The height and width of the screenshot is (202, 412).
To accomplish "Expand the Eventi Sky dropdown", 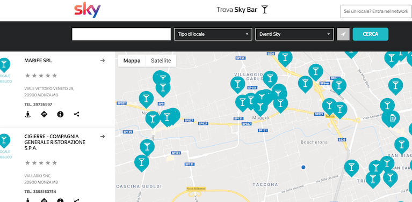I will (294, 34).
